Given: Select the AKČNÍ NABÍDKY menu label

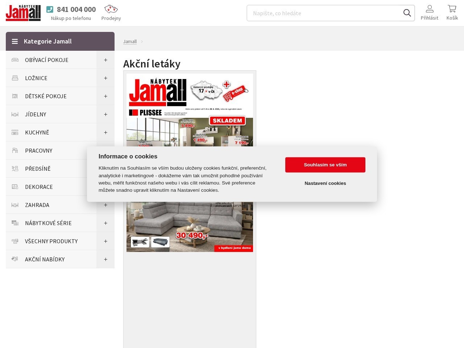Looking at the screenshot, I should click(45, 259).
